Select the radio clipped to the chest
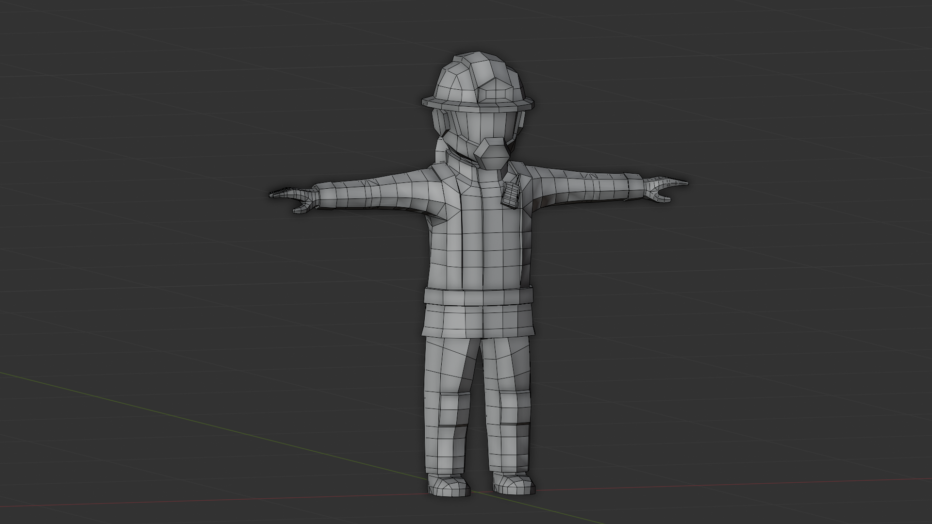 pos(511,194)
